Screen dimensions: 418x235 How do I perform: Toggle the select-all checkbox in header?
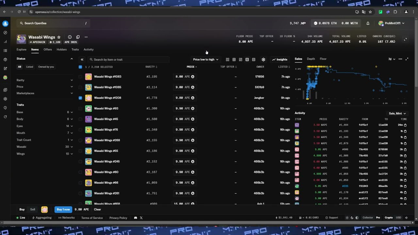pyautogui.click(x=80, y=67)
